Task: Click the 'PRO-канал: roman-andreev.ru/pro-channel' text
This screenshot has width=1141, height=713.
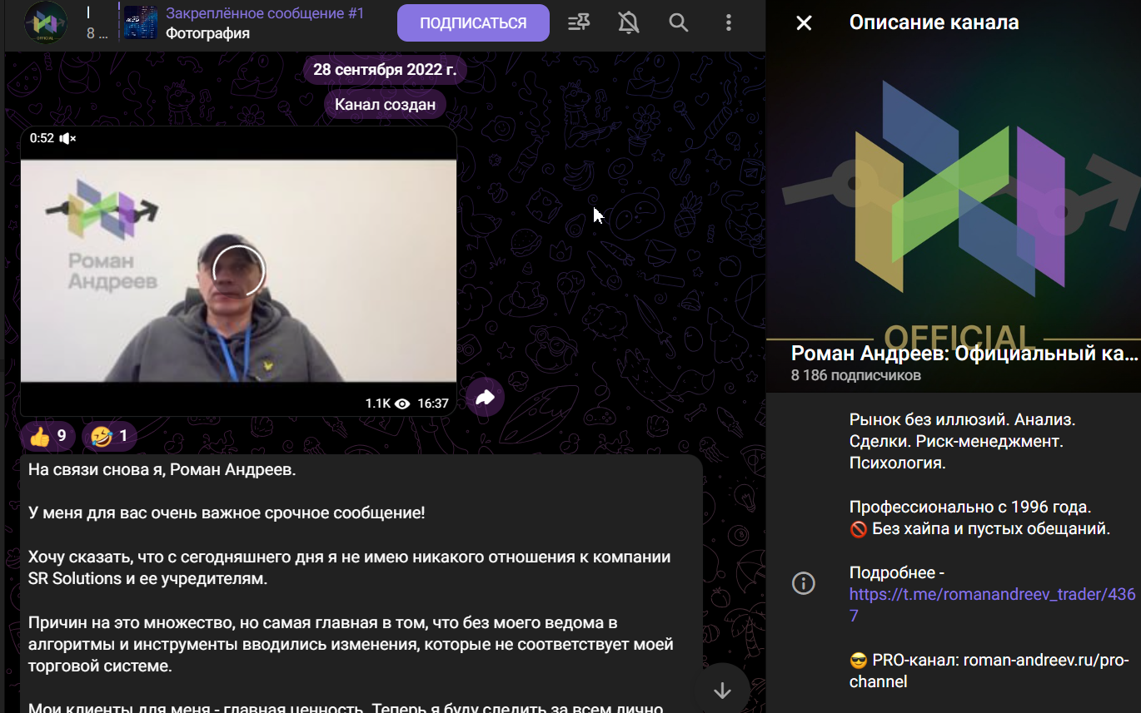Action: (989, 671)
